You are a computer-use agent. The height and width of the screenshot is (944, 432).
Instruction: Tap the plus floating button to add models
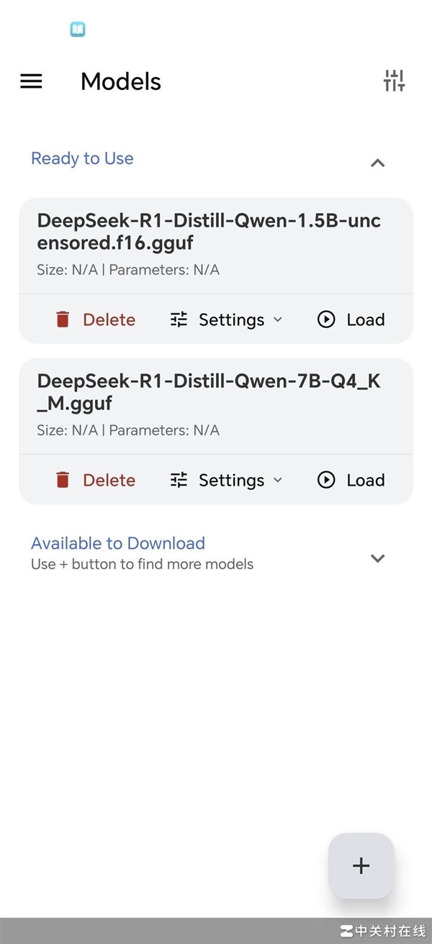click(361, 866)
